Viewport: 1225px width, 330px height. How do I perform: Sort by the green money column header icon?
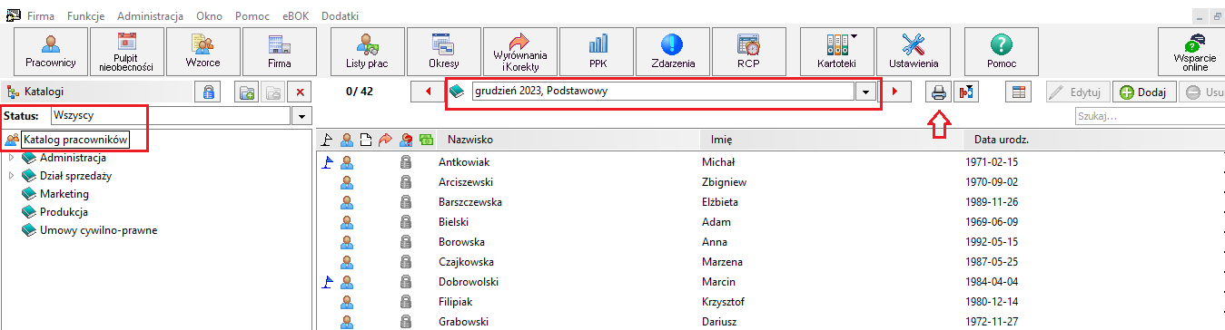[425, 140]
